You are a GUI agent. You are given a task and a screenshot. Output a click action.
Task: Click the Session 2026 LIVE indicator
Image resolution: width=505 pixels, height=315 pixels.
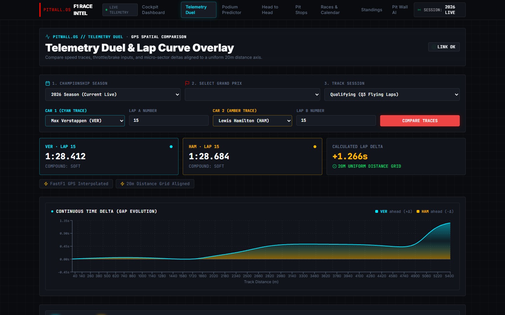point(440,10)
